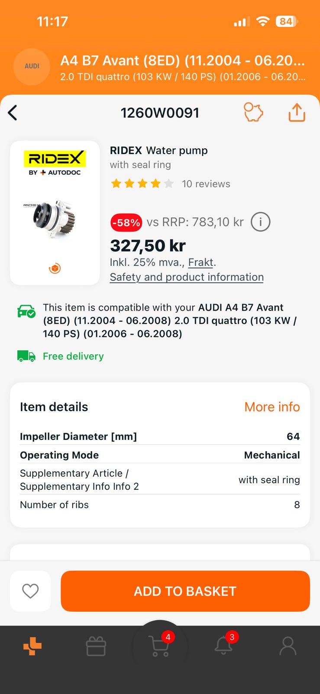Open More info for item details
Image resolution: width=320 pixels, height=694 pixels.
[x=272, y=407]
